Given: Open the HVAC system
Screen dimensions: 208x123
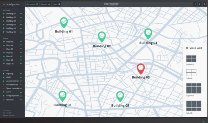Looking at the screenshot, I should (12, 77).
